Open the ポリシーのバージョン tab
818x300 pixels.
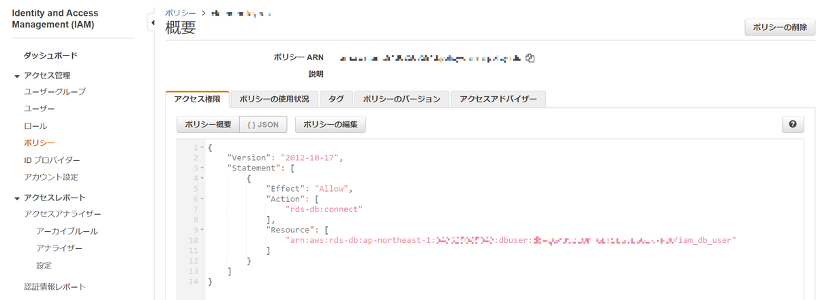click(402, 99)
